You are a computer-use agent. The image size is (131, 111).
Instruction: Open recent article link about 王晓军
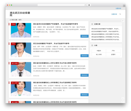click(x=106, y=34)
